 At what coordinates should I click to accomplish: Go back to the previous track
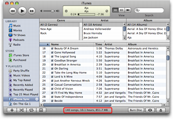click(13, 11)
